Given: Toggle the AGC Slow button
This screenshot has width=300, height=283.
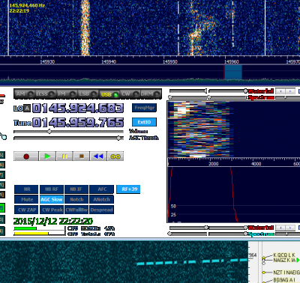Looking at the screenshot, I should pyautogui.click(x=52, y=199).
